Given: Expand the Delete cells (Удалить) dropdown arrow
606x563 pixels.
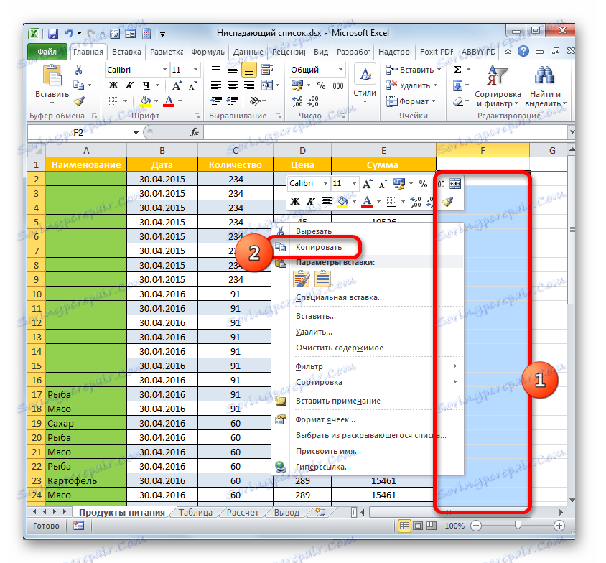Looking at the screenshot, I should [x=435, y=85].
